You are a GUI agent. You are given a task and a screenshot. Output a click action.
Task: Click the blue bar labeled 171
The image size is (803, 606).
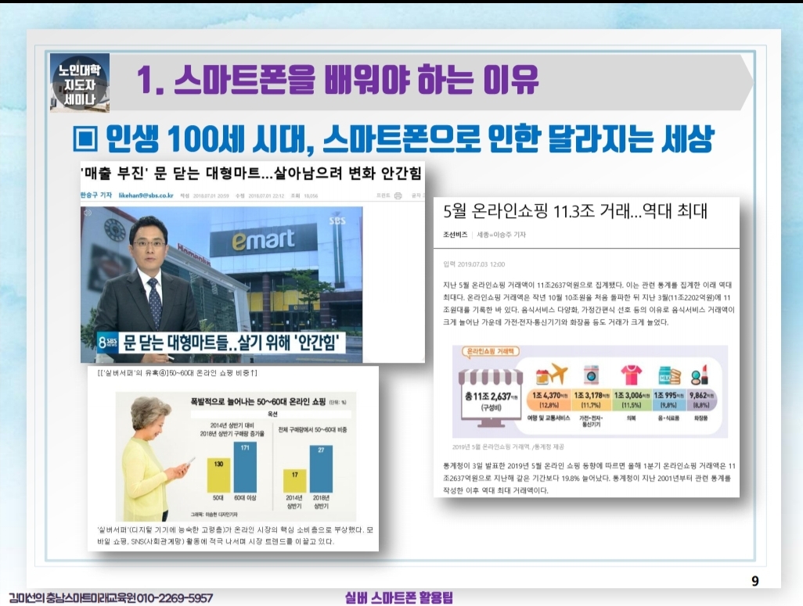[245, 468]
